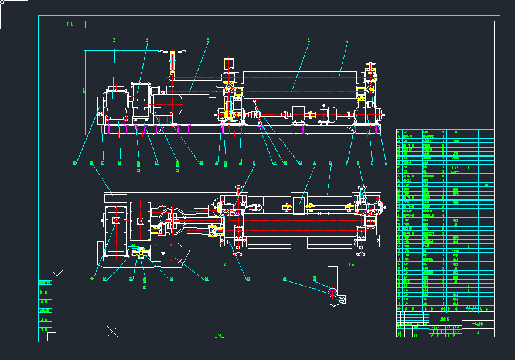This screenshot has width=515, height=360.
Task: Click the 1:3 scale cell in the title block
Action: tap(478, 332)
